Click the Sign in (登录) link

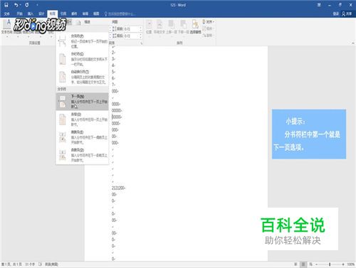[335, 14]
